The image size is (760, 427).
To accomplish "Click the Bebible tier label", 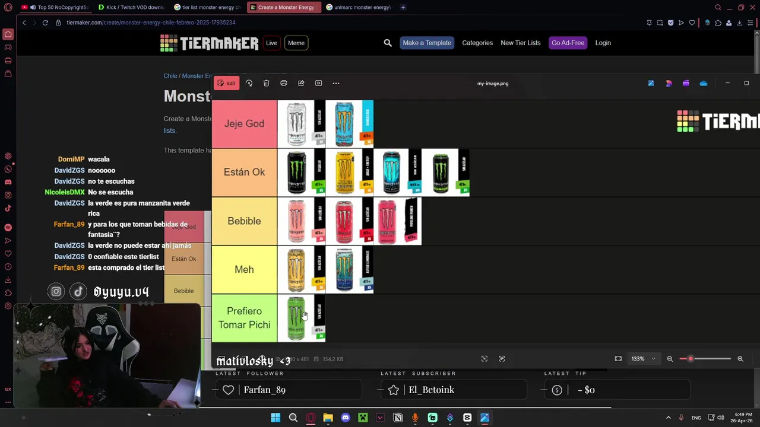I will pos(244,221).
